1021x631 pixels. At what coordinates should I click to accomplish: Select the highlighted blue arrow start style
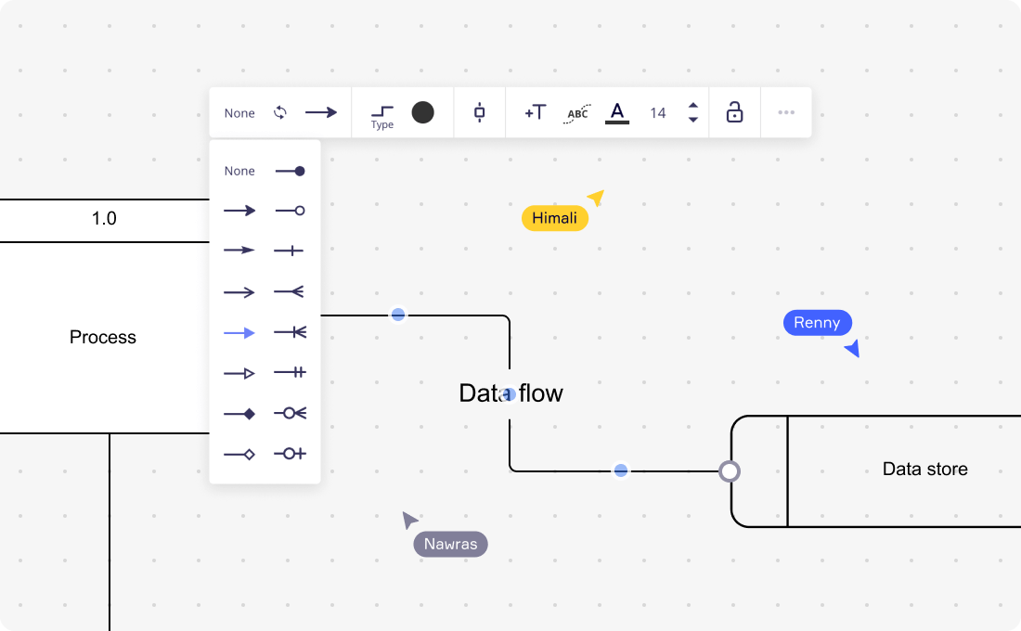[239, 330]
